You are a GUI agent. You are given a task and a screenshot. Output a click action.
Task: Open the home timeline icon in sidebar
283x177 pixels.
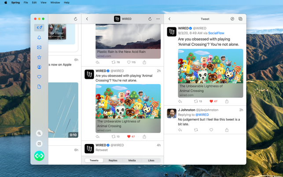pyautogui.click(x=39, y=28)
